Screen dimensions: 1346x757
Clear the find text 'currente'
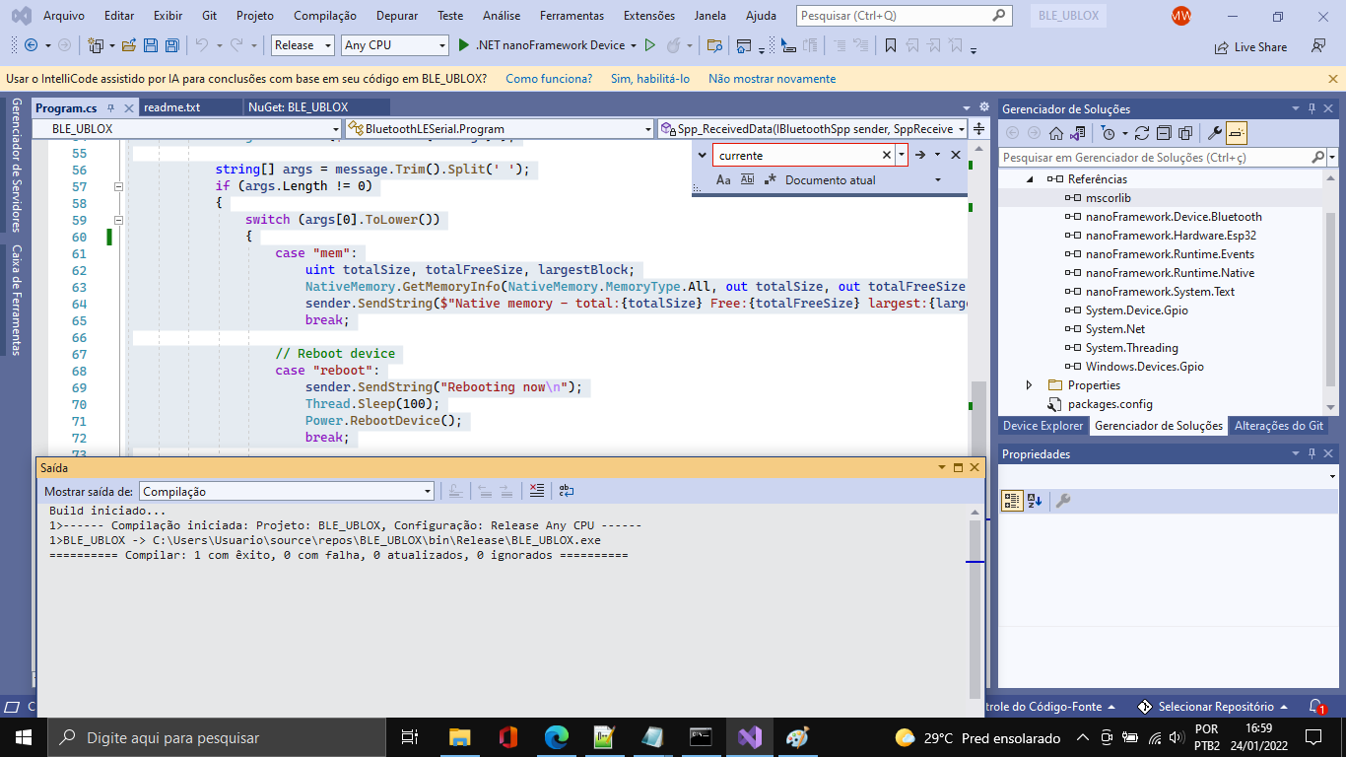click(x=886, y=155)
